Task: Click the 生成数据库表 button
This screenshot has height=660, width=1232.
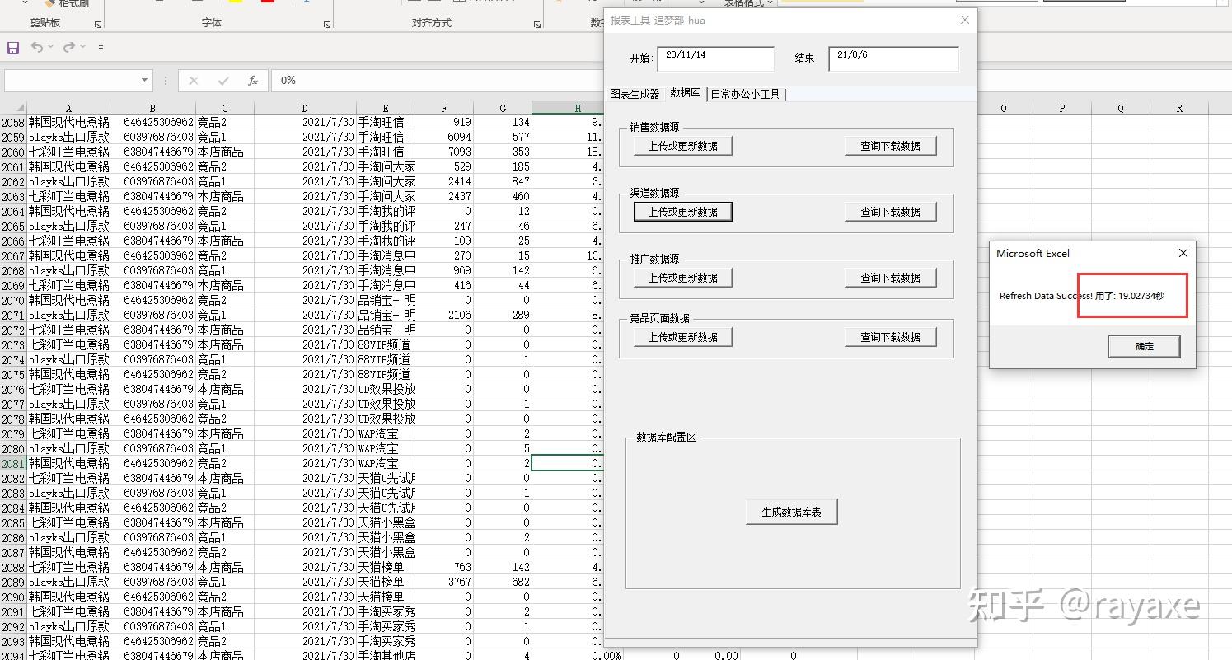Action: pyautogui.click(x=790, y=511)
